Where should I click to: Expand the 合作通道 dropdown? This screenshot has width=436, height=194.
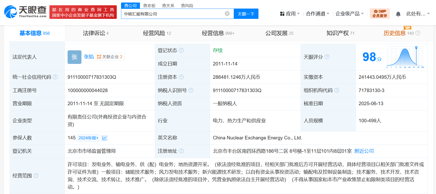pos(317,14)
